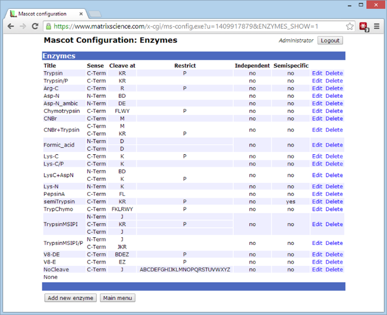Reload the page with the refresh icon
This screenshot has width=387, height=315.
(35, 26)
